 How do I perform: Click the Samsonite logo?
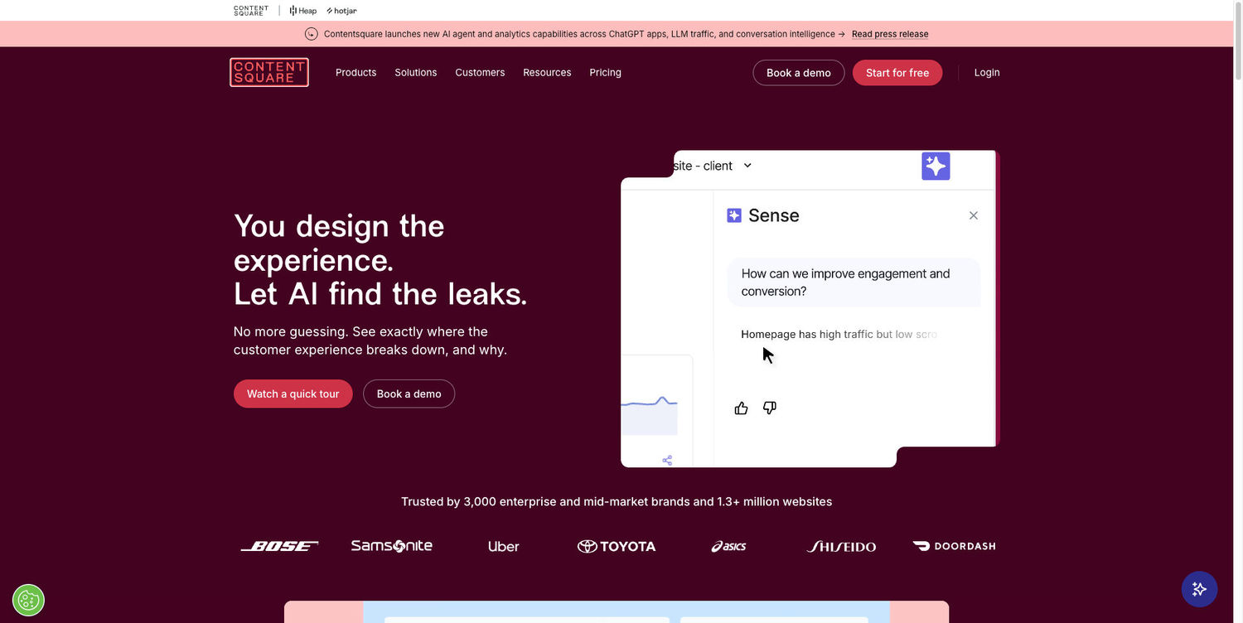pos(392,546)
